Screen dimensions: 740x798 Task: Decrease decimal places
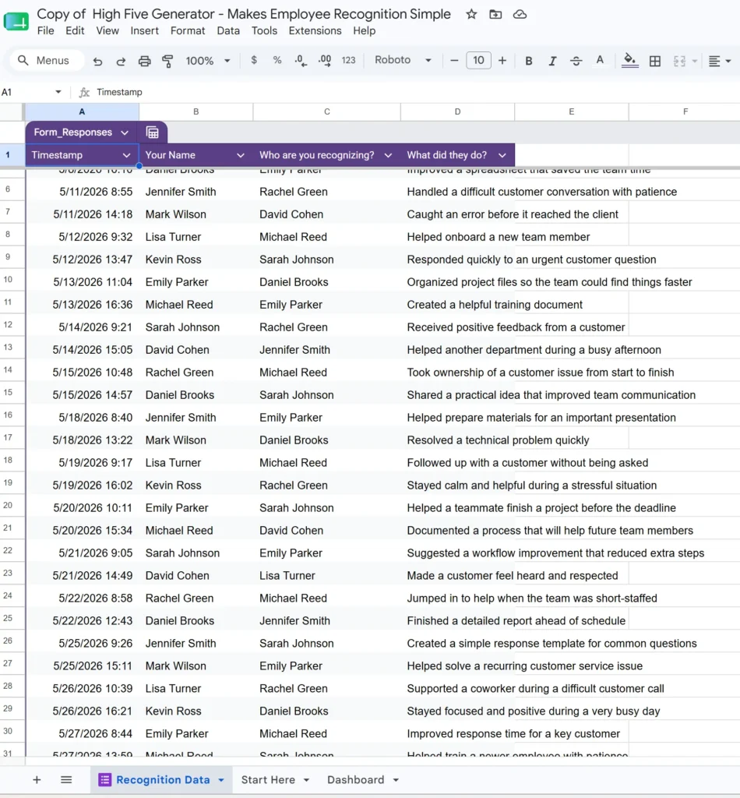(x=301, y=61)
